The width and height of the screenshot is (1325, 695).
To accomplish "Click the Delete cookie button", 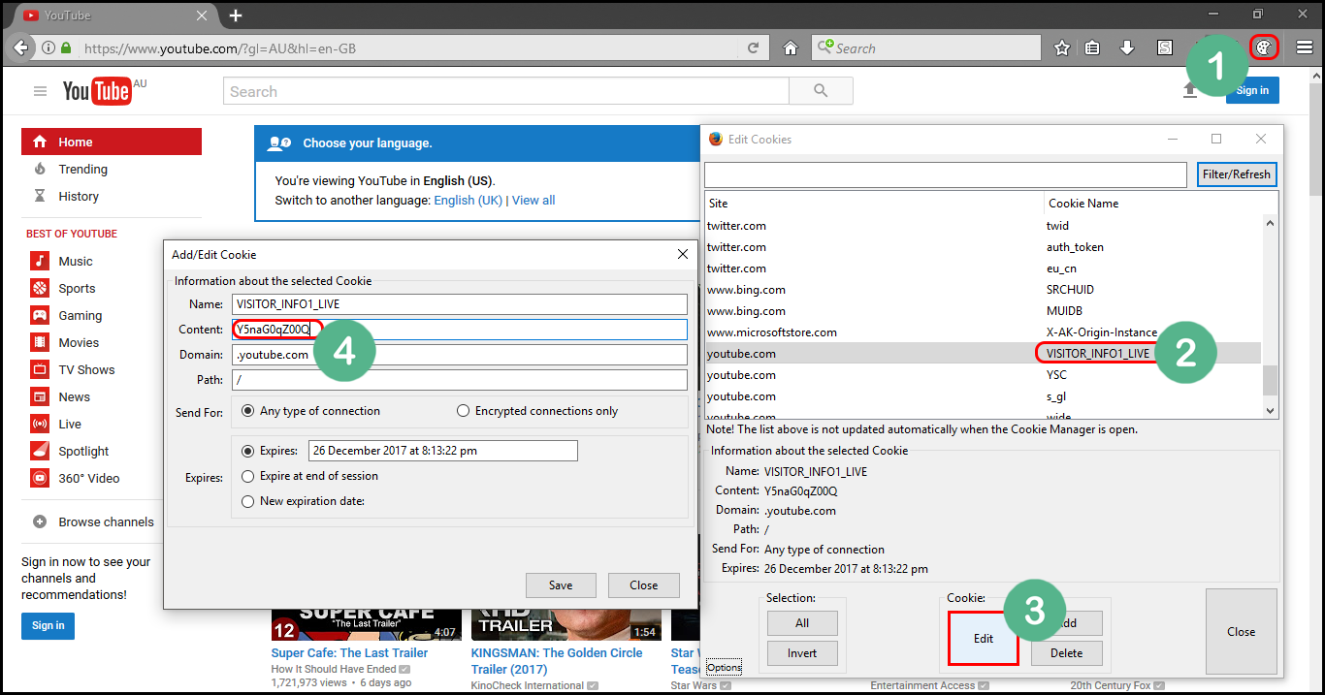I will pos(1067,653).
